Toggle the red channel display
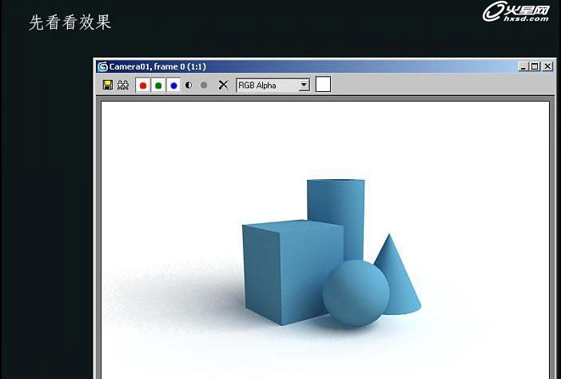The height and width of the screenshot is (379, 561). [x=143, y=86]
